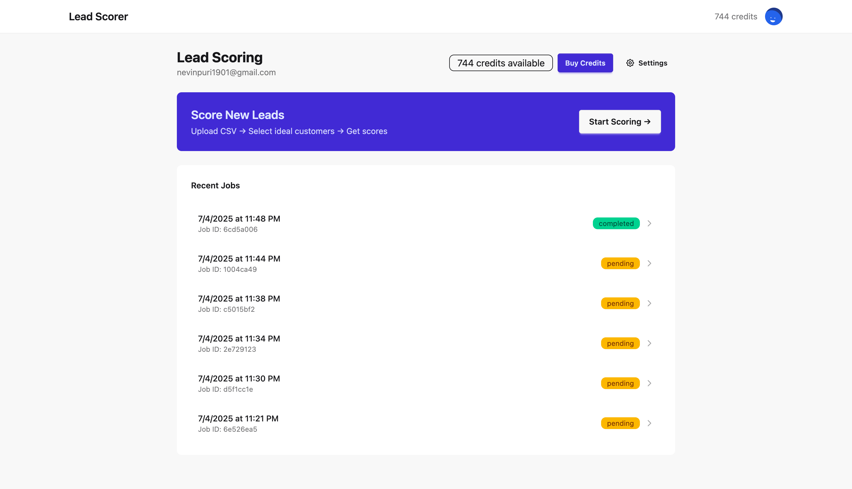Open chevron for job d5f1cc1e
The width and height of the screenshot is (852, 489).
pyautogui.click(x=649, y=383)
